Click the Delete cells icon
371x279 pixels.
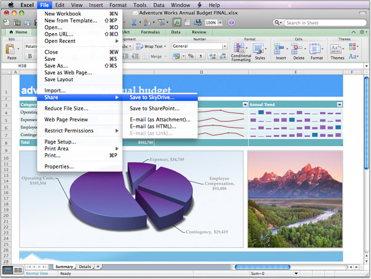click(x=298, y=49)
